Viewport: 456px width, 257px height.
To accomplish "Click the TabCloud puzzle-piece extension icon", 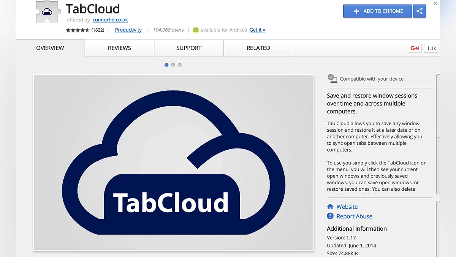I will pos(48,12).
